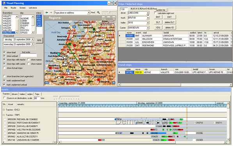Click the update trip button
The width and height of the screenshot is (233, 146).
point(161,10)
